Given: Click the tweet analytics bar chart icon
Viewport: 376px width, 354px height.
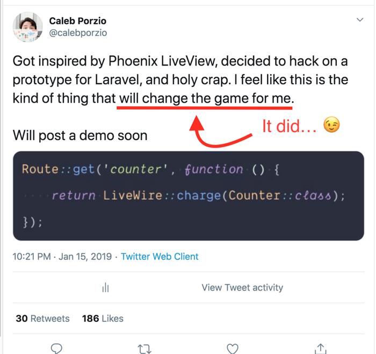Looking at the screenshot, I should pyautogui.click(x=105, y=287).
